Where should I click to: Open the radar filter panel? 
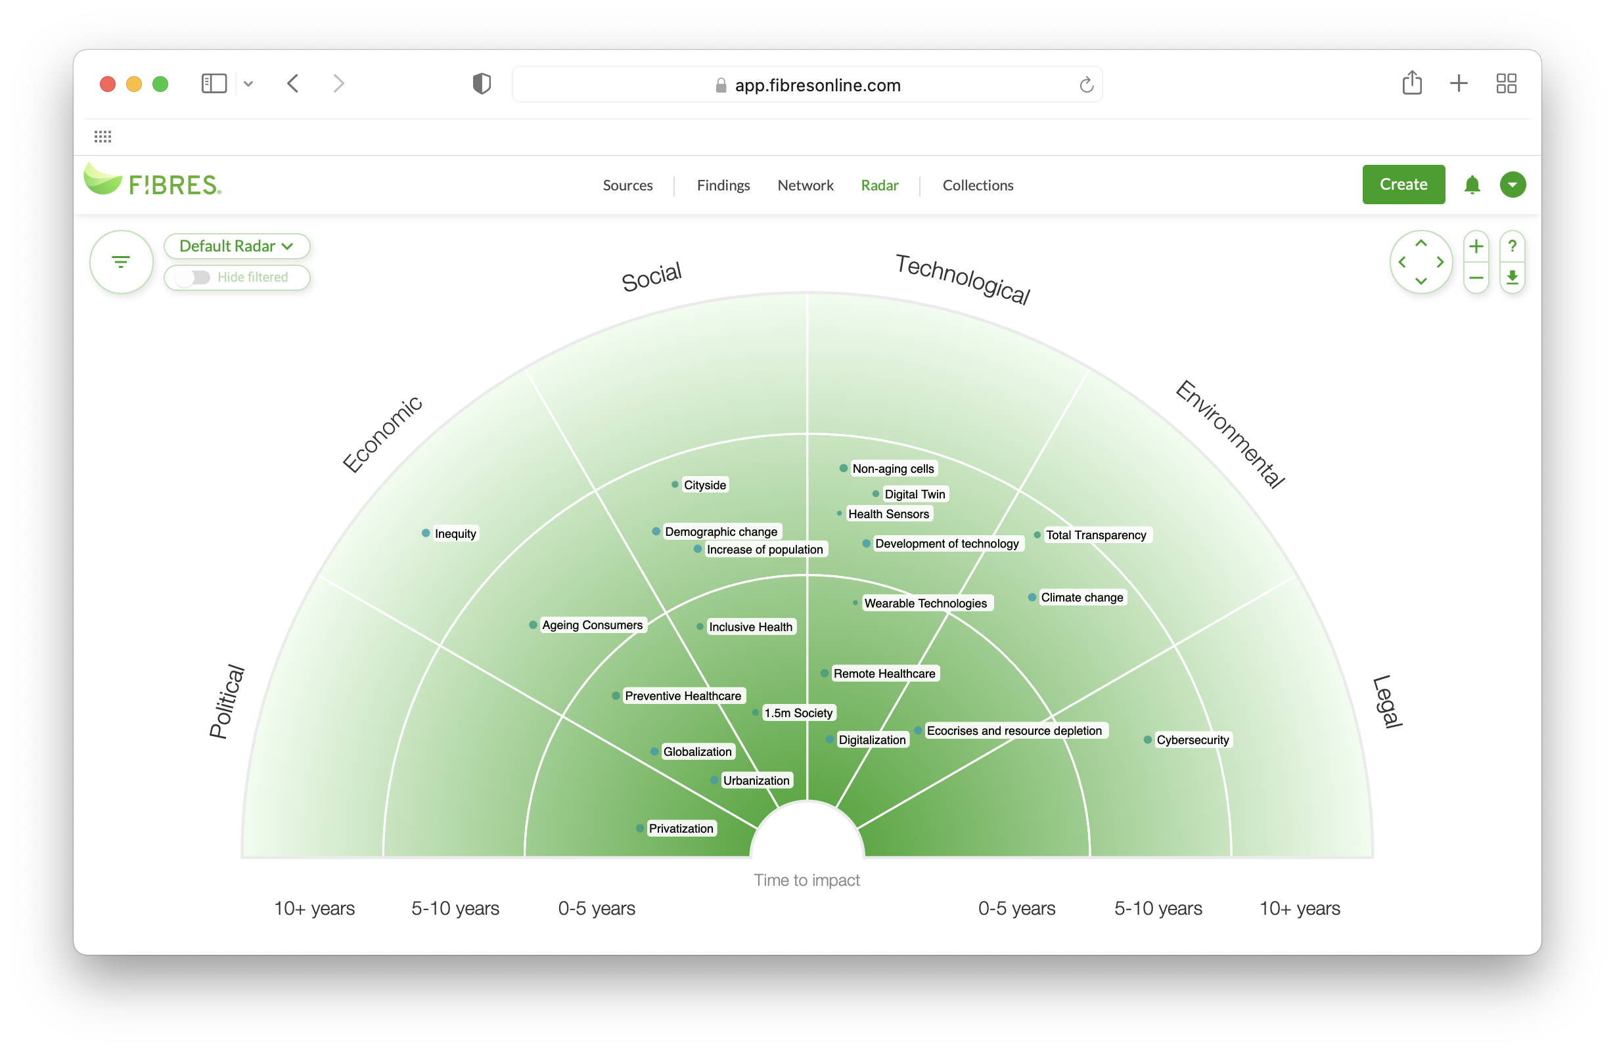coord(121,262)
